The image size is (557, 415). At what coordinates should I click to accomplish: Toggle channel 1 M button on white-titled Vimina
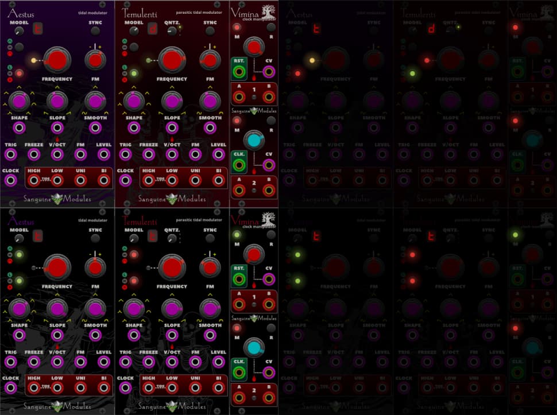point(237,28)
